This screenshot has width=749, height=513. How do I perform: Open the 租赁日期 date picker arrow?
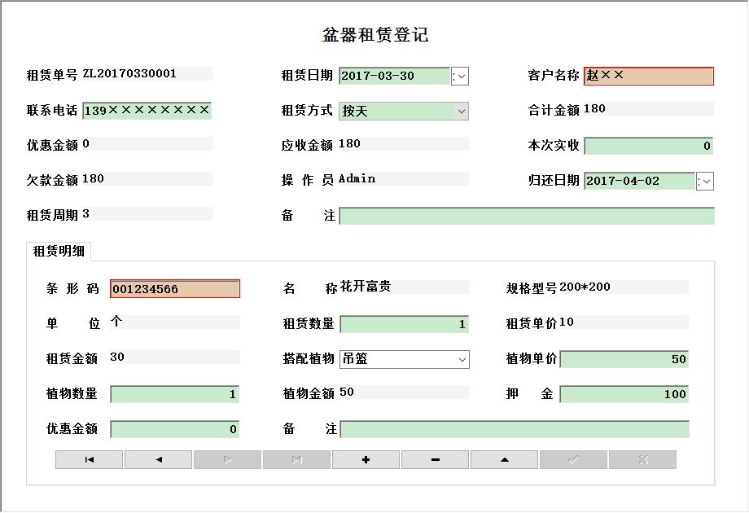(460, 76)
